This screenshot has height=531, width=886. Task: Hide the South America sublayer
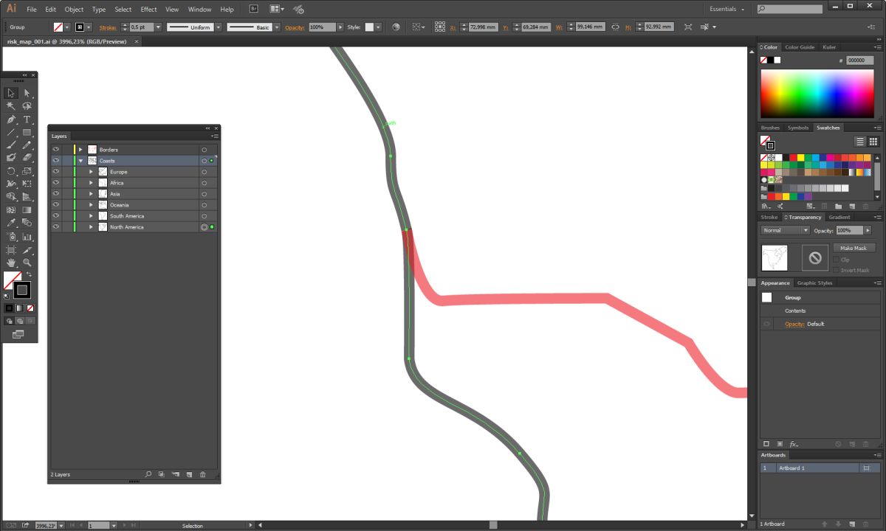[55, 216]
